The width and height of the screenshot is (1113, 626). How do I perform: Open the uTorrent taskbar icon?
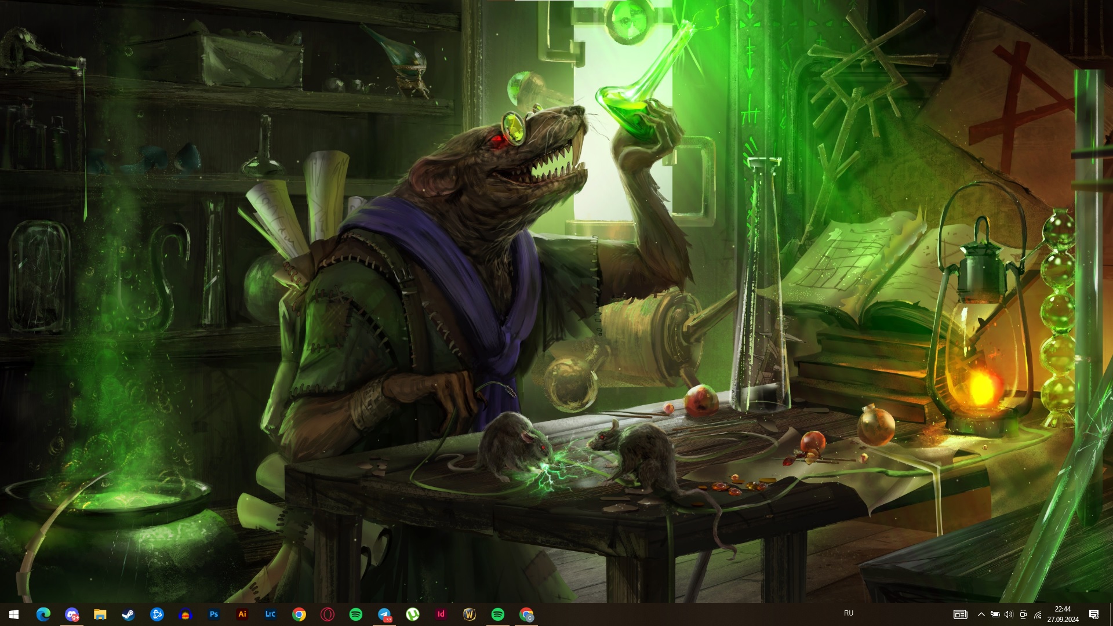(413, 614)
